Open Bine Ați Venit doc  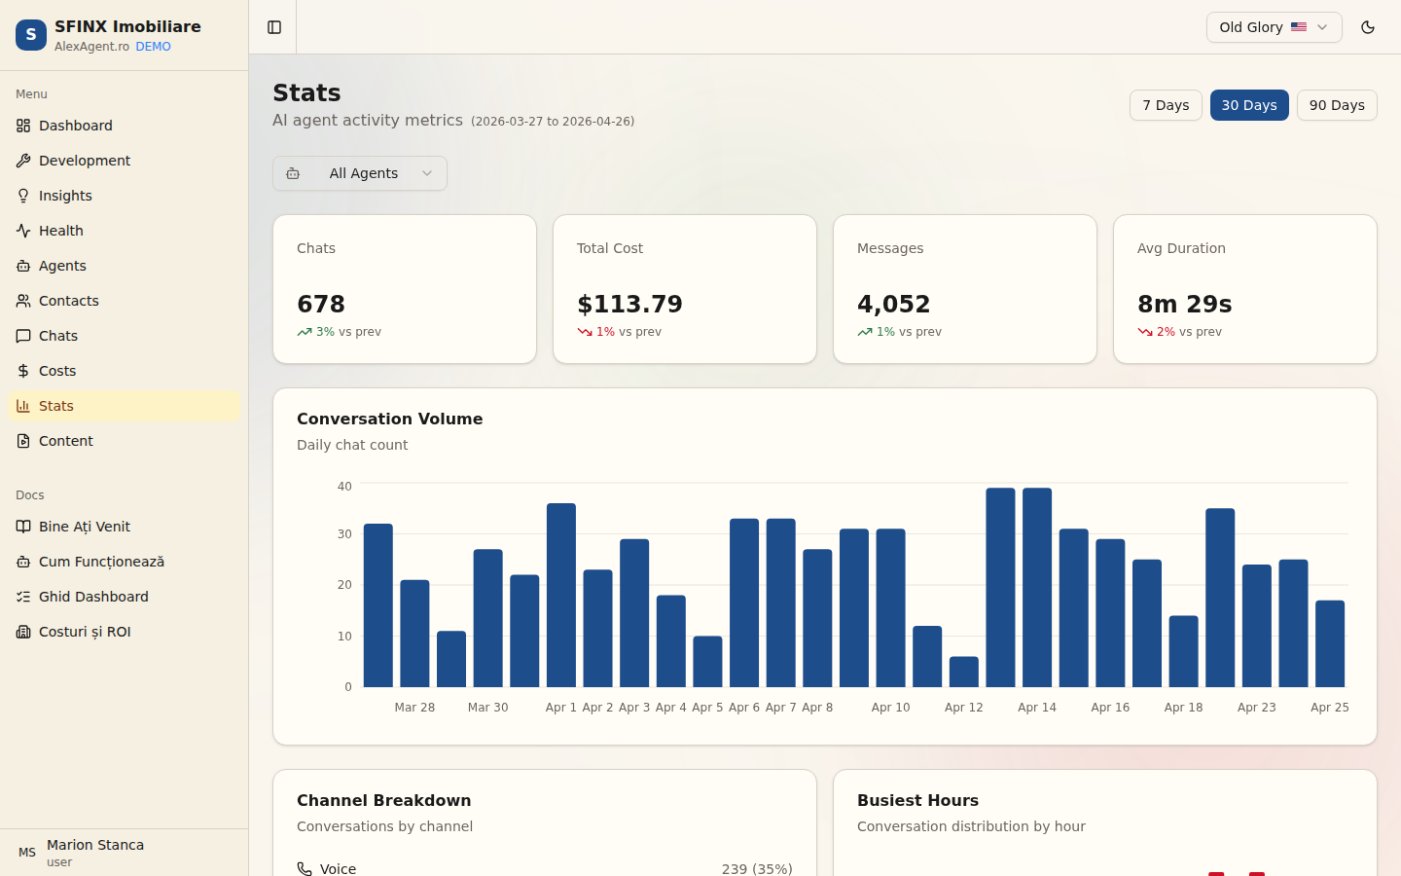(x=125, y=527)
